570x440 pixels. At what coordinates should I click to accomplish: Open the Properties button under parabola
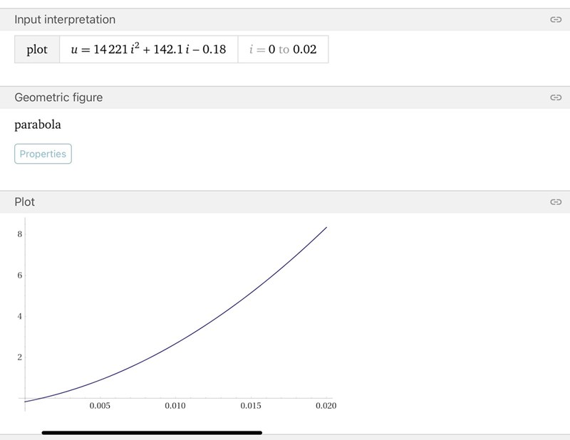pos(43,154)
